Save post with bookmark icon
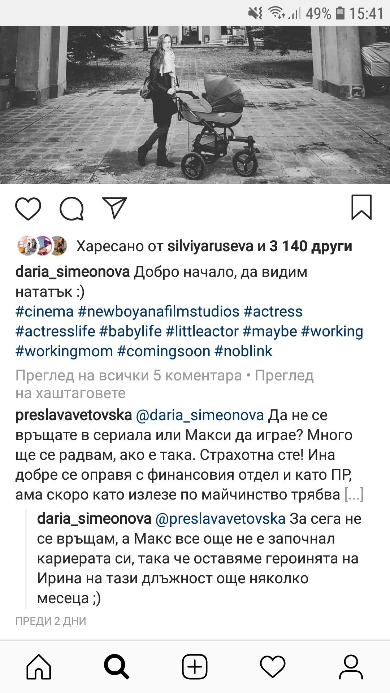Image resolution: width=390 pixels, height=693 pixels. click(361, 207)
